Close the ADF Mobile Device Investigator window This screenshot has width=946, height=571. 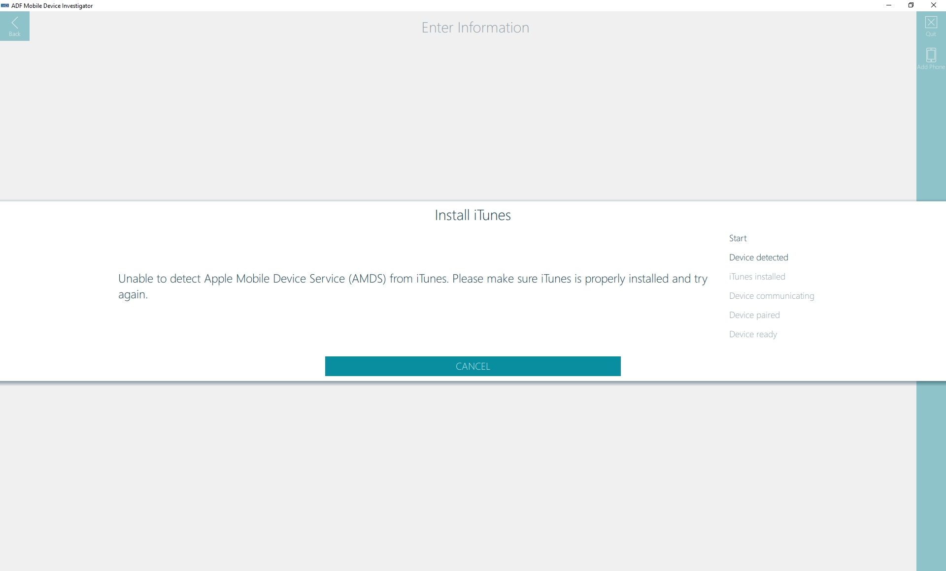(x=933, y=5)
